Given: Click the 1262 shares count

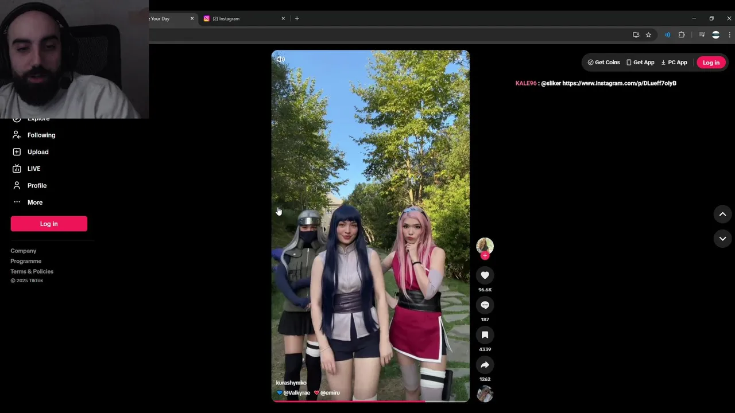Looking at the screenshot, I should tap(485, 379).
